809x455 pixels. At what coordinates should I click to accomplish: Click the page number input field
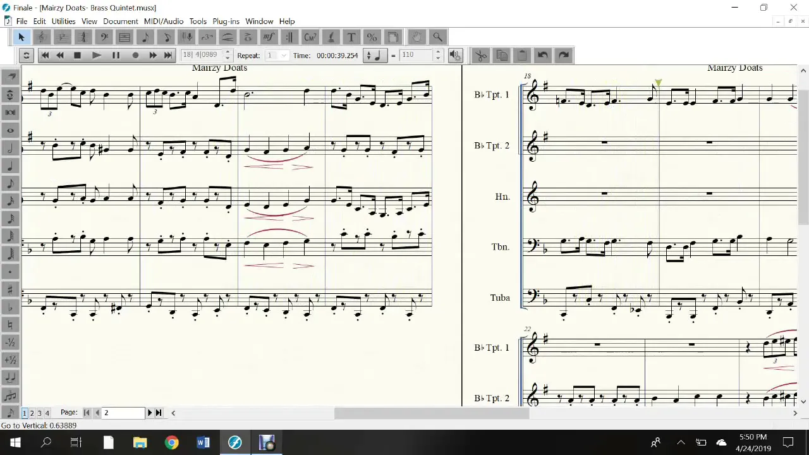[124, 413]
